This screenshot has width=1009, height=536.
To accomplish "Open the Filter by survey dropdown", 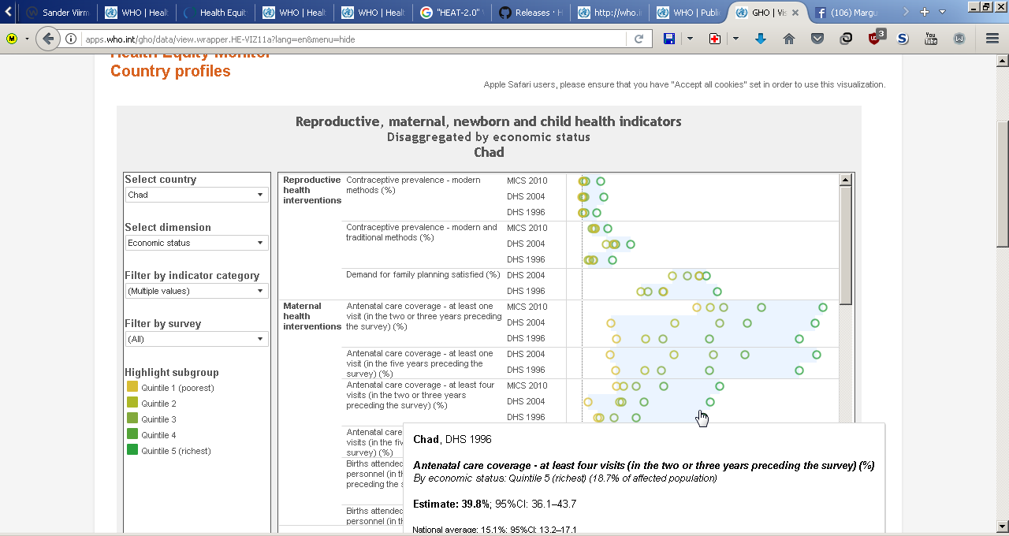I will pos(196,339).
